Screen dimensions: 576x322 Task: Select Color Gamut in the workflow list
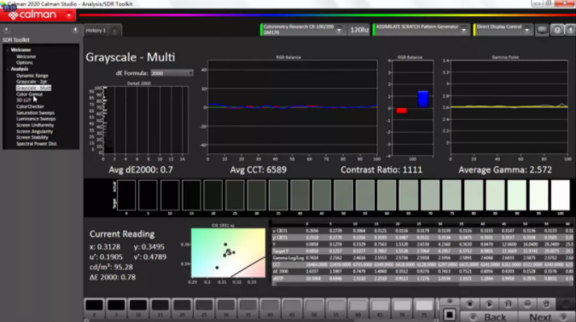29,95
